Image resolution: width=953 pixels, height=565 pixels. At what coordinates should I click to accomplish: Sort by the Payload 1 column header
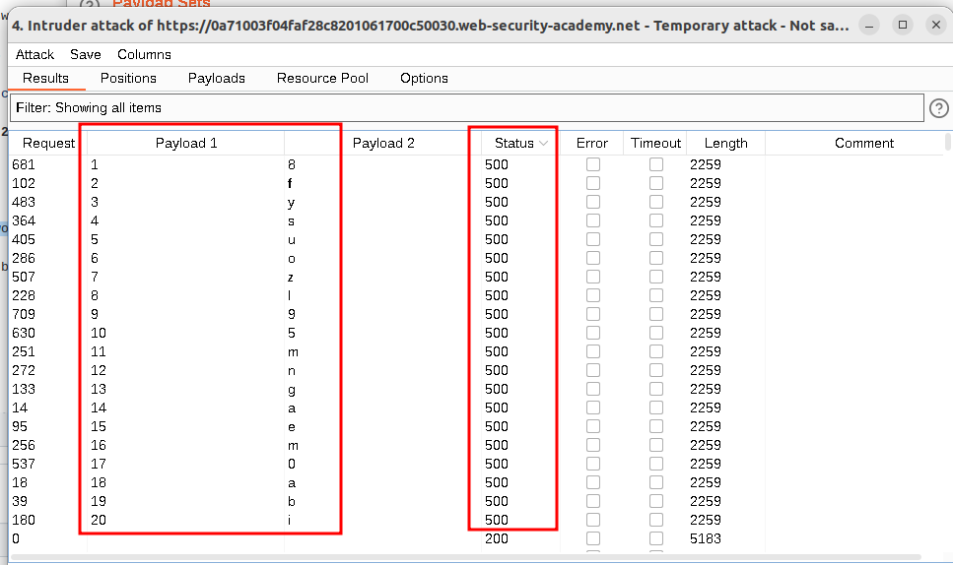(186, 144)
